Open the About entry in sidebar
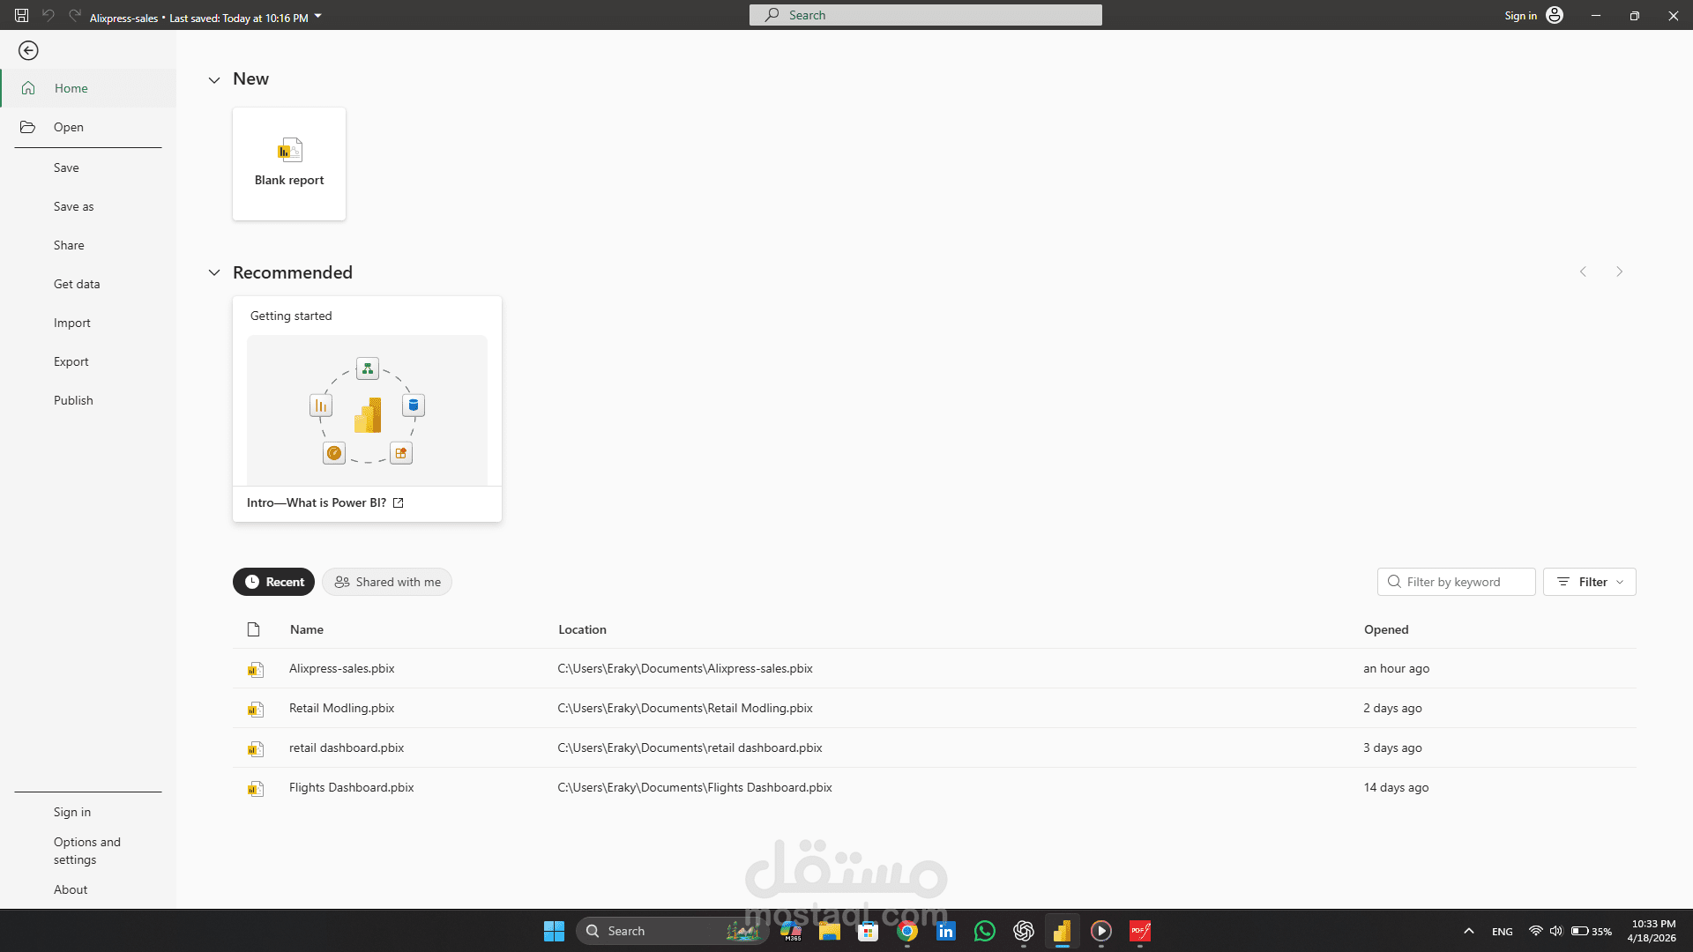1693x952 pixels. coord(71,889)
